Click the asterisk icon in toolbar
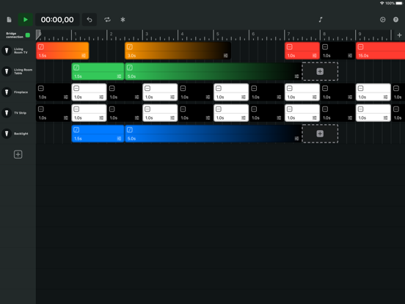 pyautogui.click(x=123, y=20)
